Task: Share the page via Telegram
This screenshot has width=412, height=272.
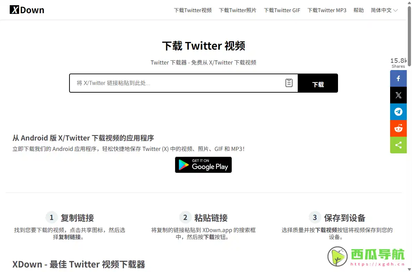Action: [x=398, y=112]
